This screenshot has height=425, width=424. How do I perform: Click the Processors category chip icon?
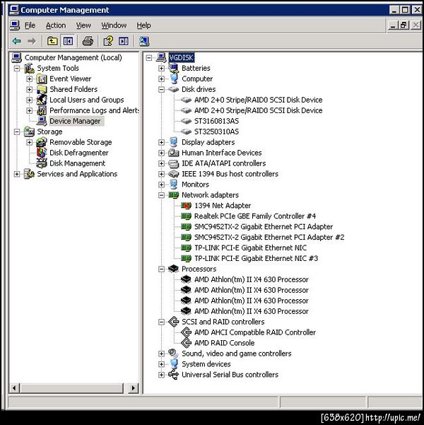coord(173,269)
